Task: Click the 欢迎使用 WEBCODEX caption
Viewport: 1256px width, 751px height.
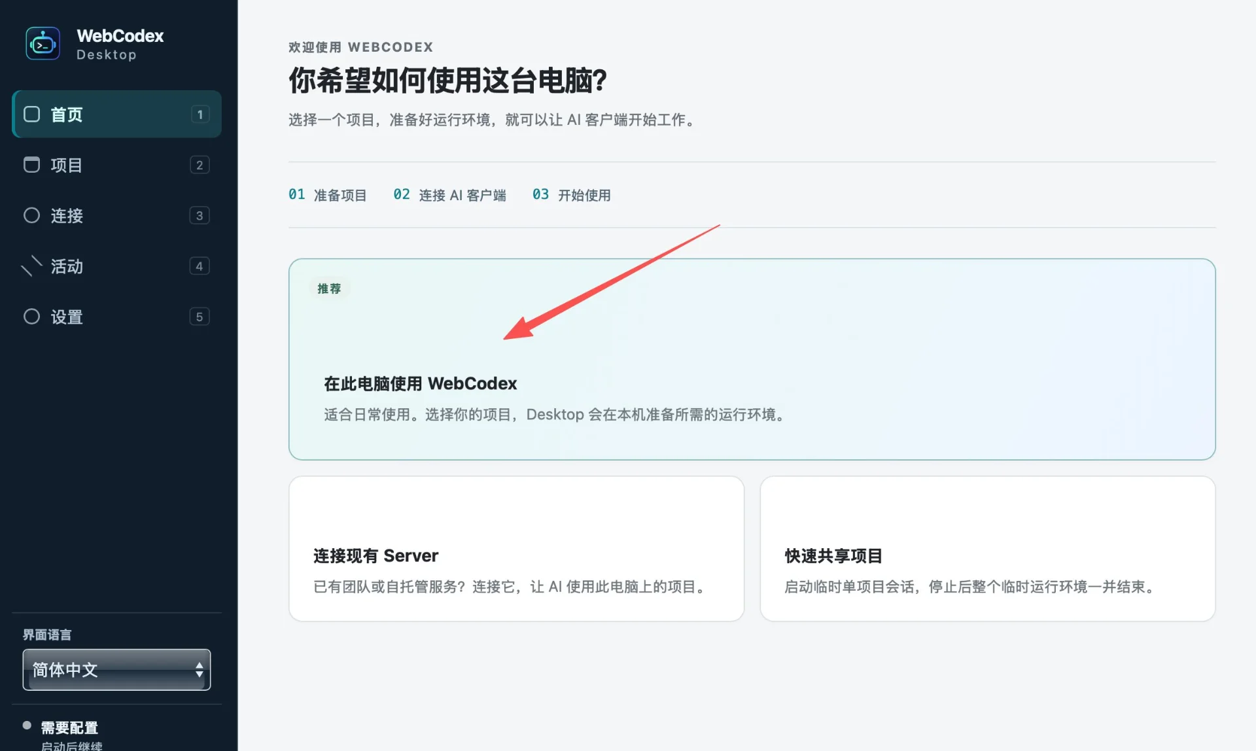Action: click(360, 47)
